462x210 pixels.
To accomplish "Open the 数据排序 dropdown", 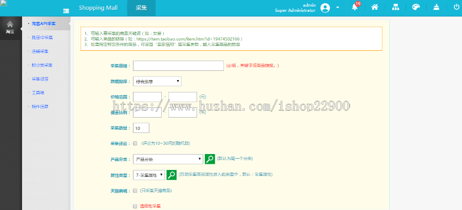I will pos(158,81).
